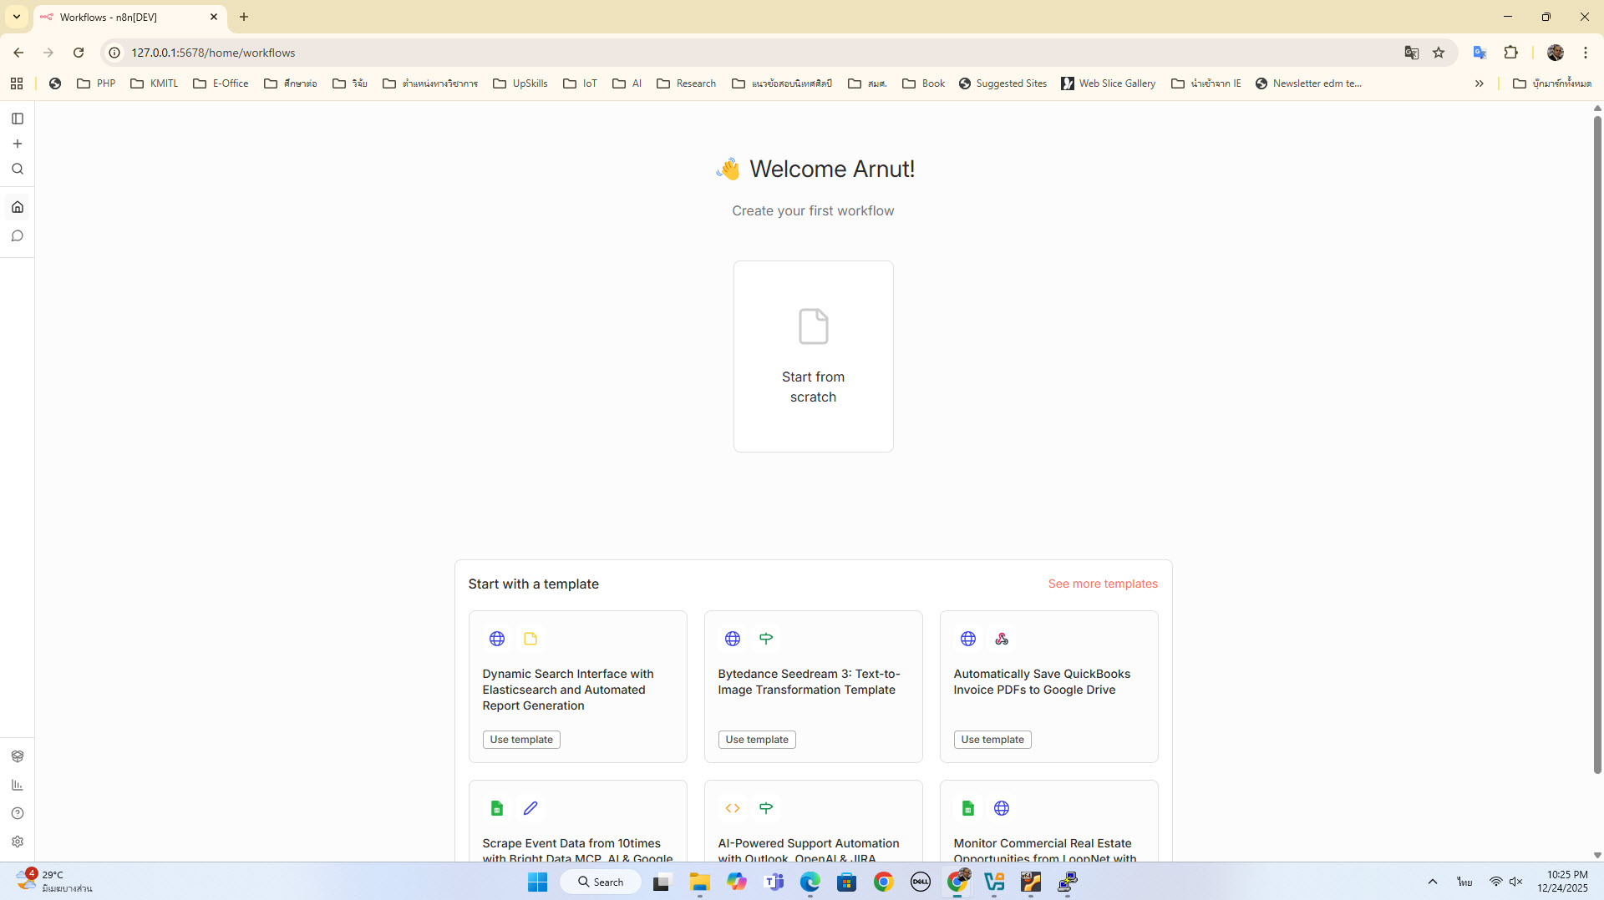Open Settings gear in n8n sidebar
The image size is (1604, 900).
tap(18, 842)
